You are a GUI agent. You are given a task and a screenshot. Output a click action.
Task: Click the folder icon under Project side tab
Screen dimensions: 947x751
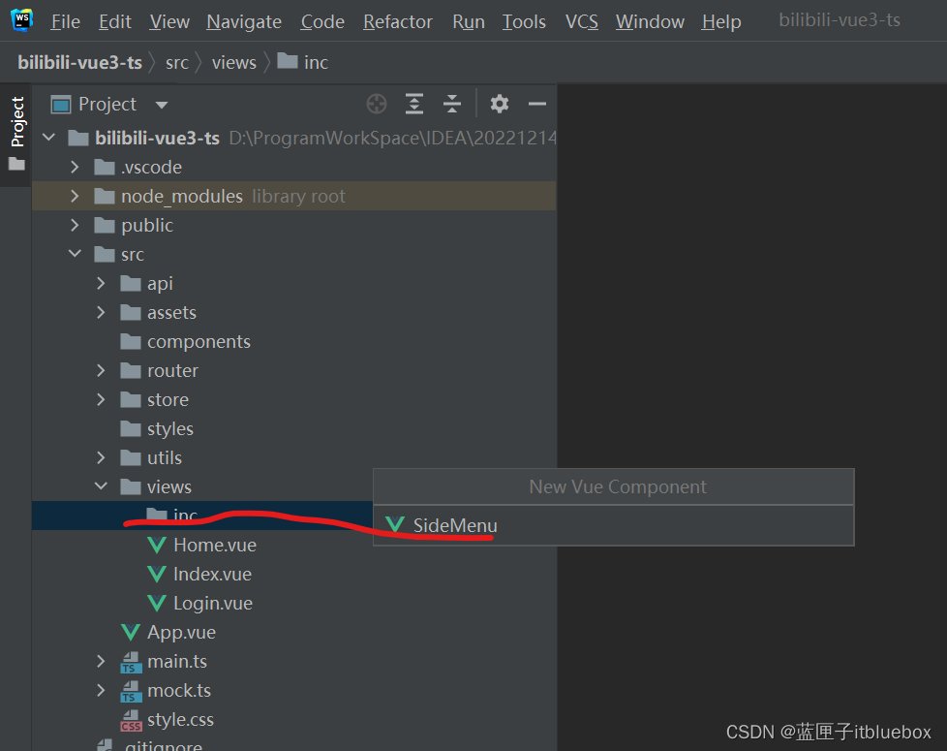point(16,164)
